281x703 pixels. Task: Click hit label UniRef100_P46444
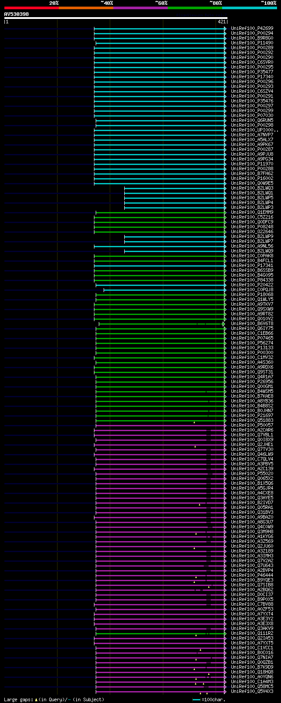pyautogui.click(x=252, y=575)
